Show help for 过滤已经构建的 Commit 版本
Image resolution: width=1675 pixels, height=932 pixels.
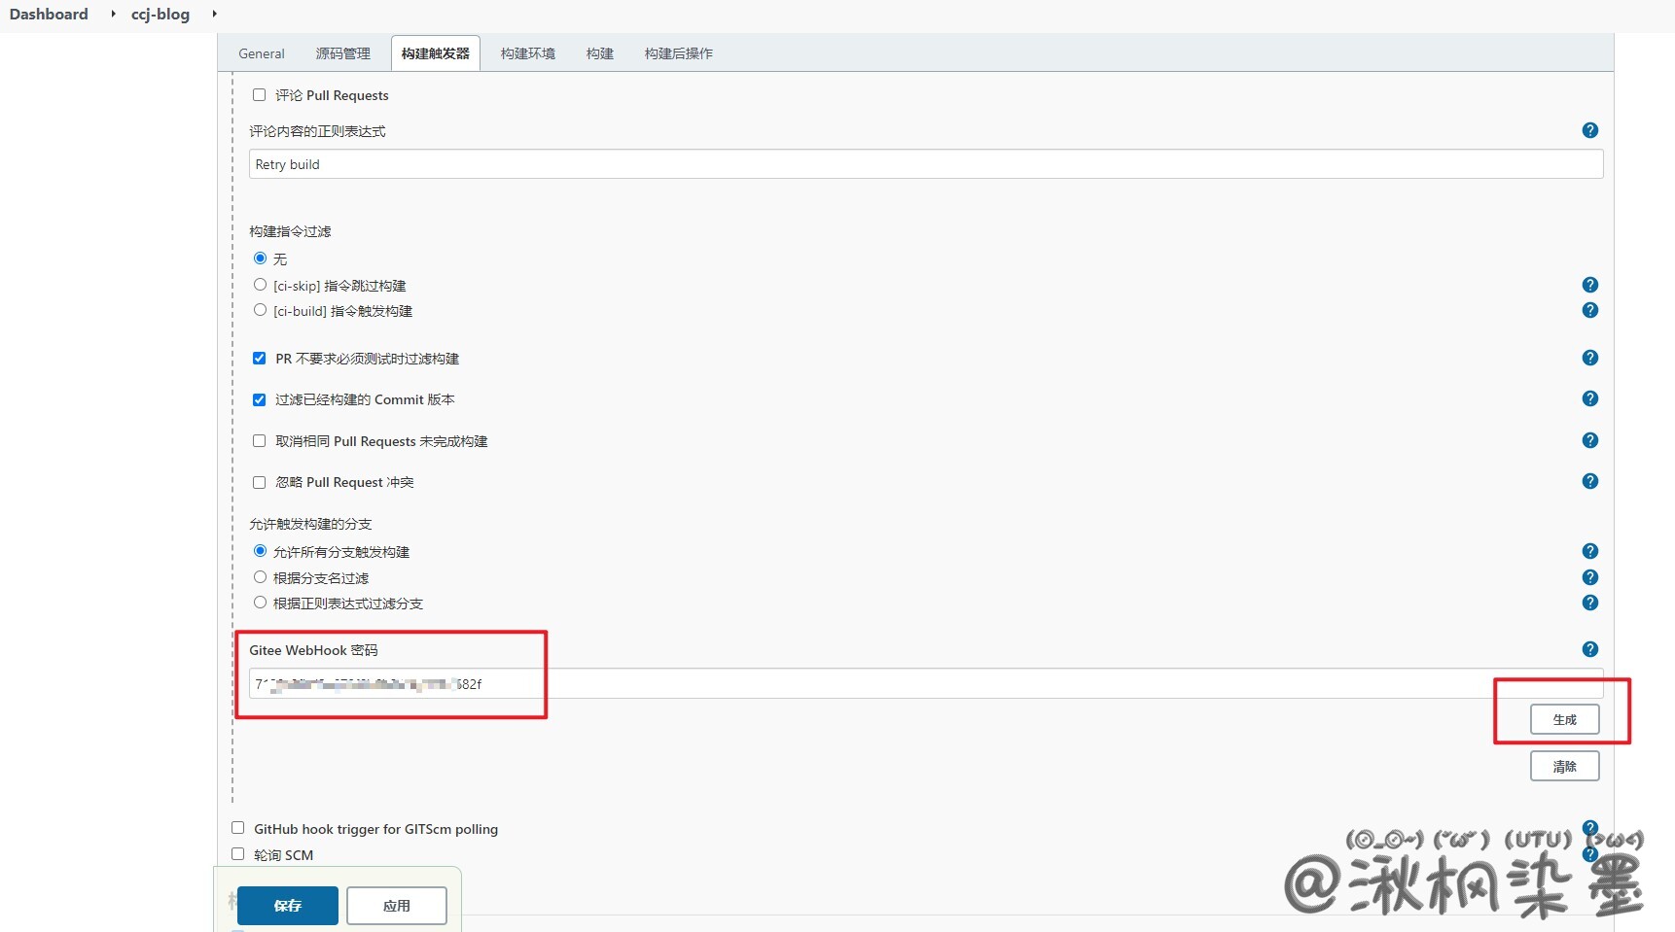pyautogui.click(x=1589, y=398)
